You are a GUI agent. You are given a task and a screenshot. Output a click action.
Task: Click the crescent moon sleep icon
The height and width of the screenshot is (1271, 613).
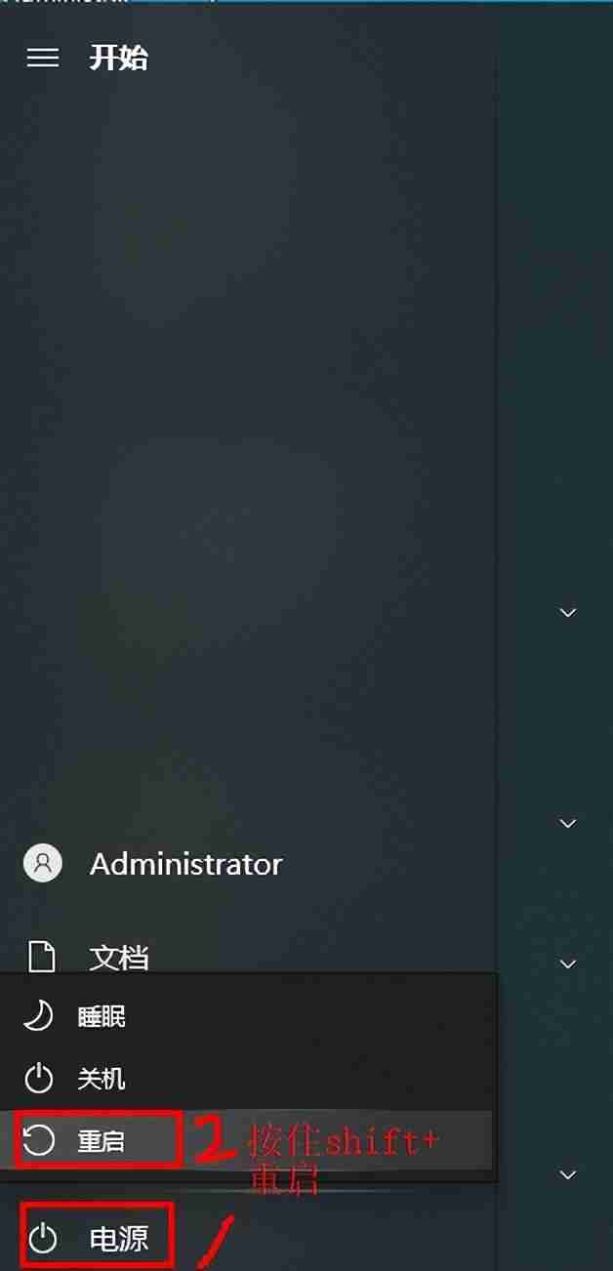(x=38, y=1016)
